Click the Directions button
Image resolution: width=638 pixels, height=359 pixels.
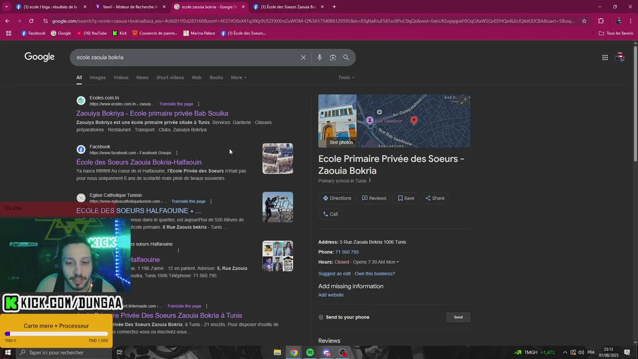tap(337, 198)
